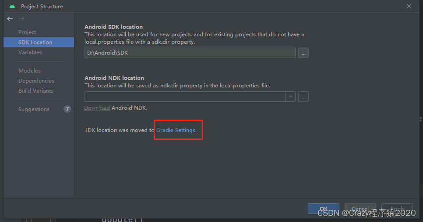Click the Cancel button
The width and height of the screenshot is (423, 222).
[x=360, y=208]
